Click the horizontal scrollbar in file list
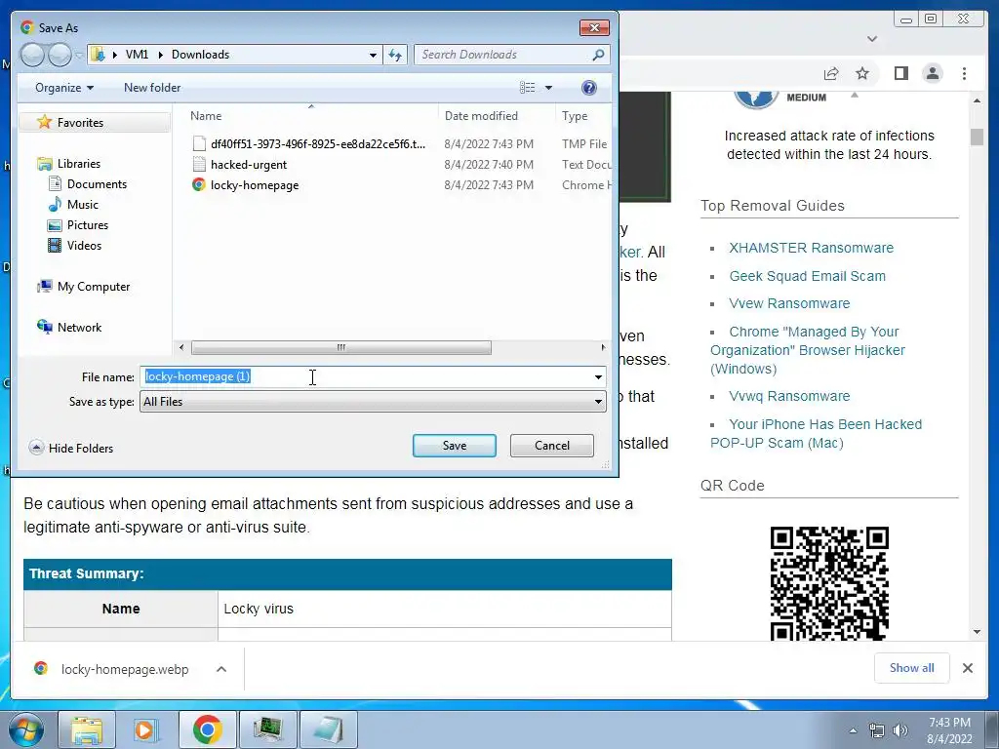 pos(340,348)
